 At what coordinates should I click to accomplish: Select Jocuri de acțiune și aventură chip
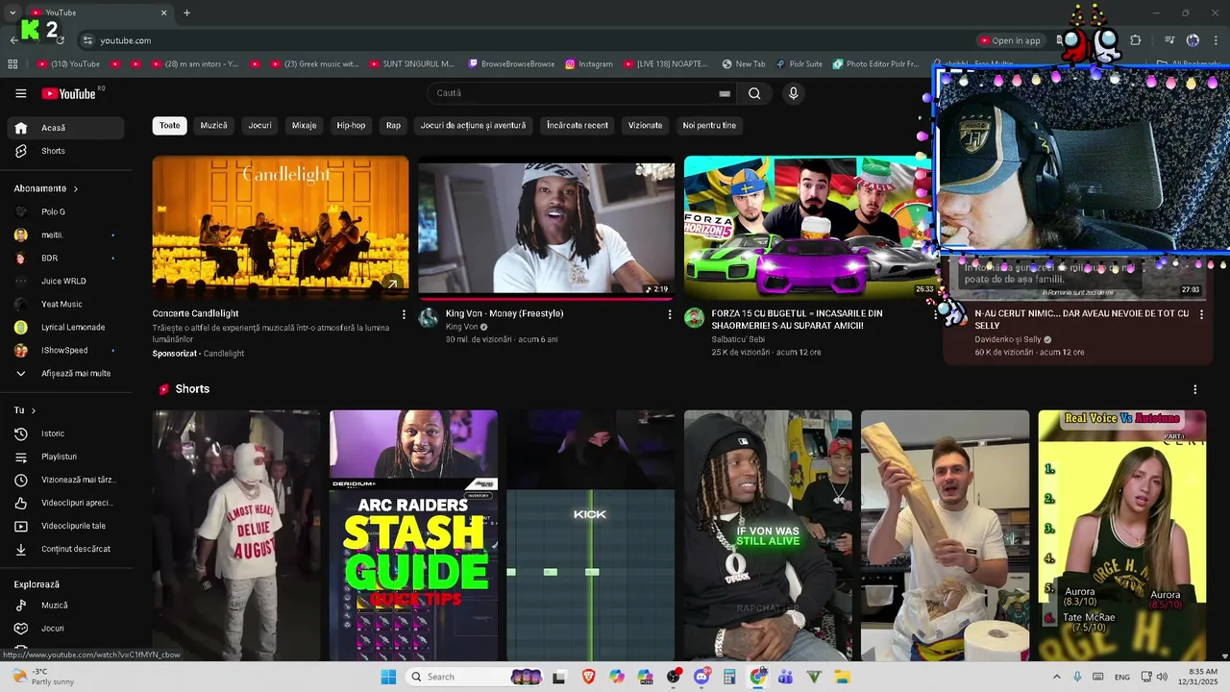[x=473, y=125]
